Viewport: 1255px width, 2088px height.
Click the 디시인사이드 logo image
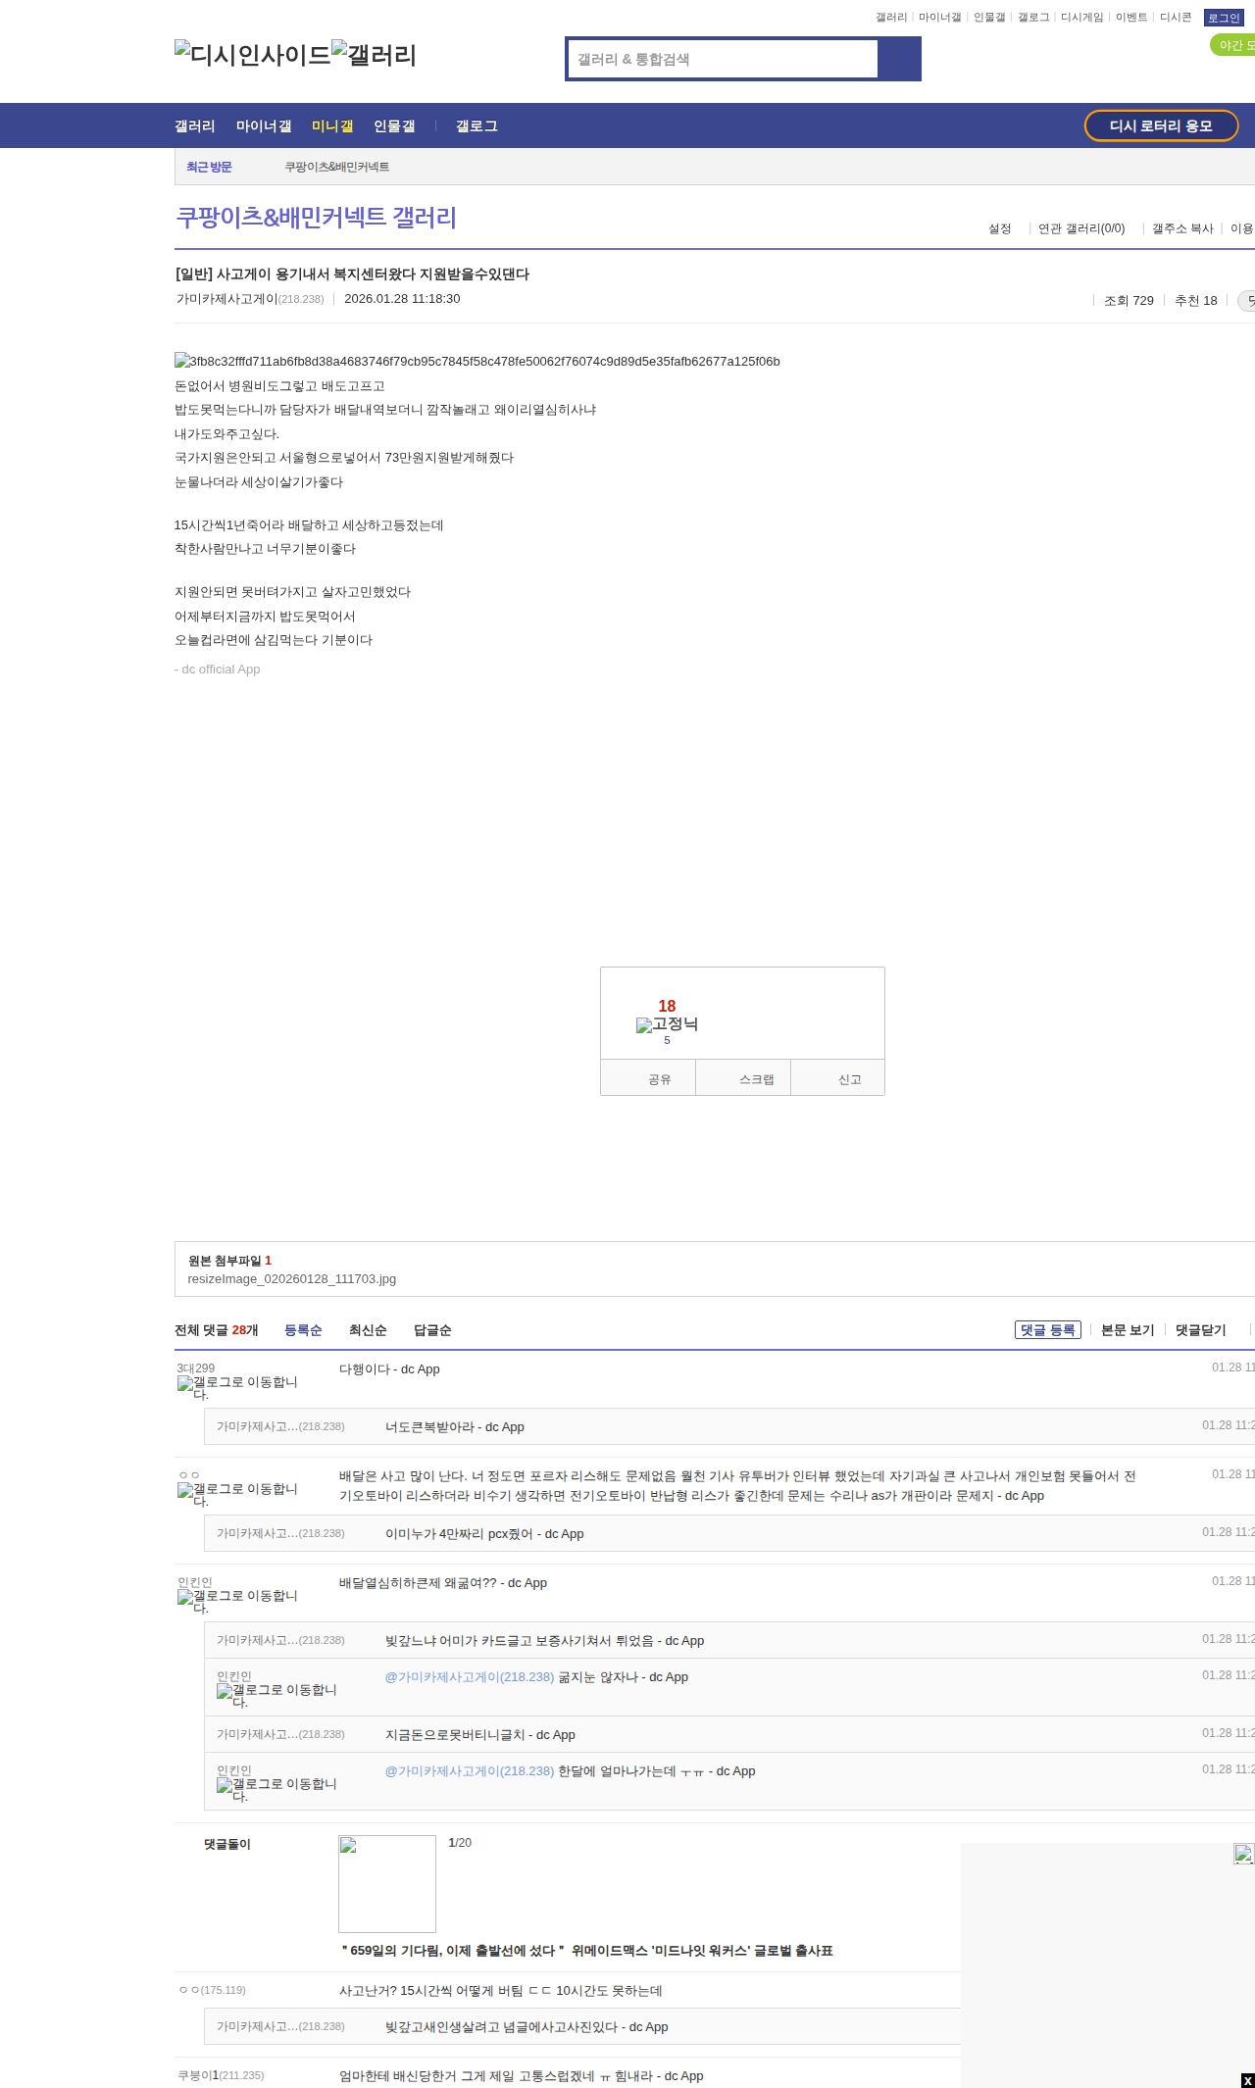coord(253,55)
